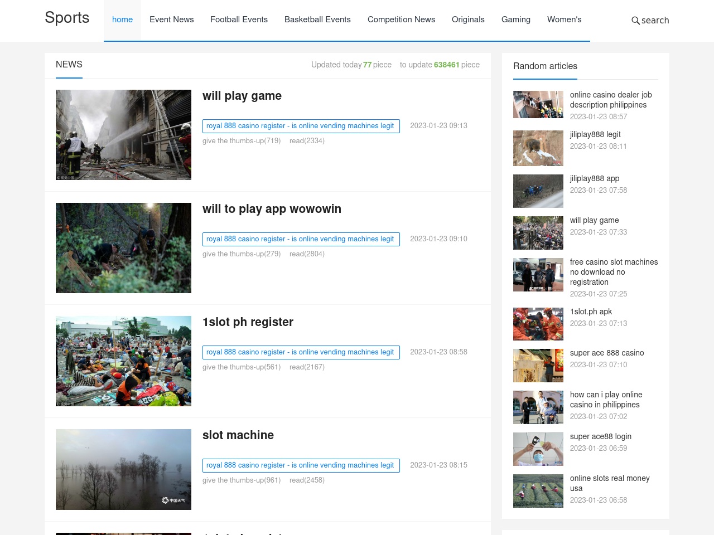This screenshot has width=714, height=535.
Task: Click give the thumbs-up(279)
Action: pos(242,254)
